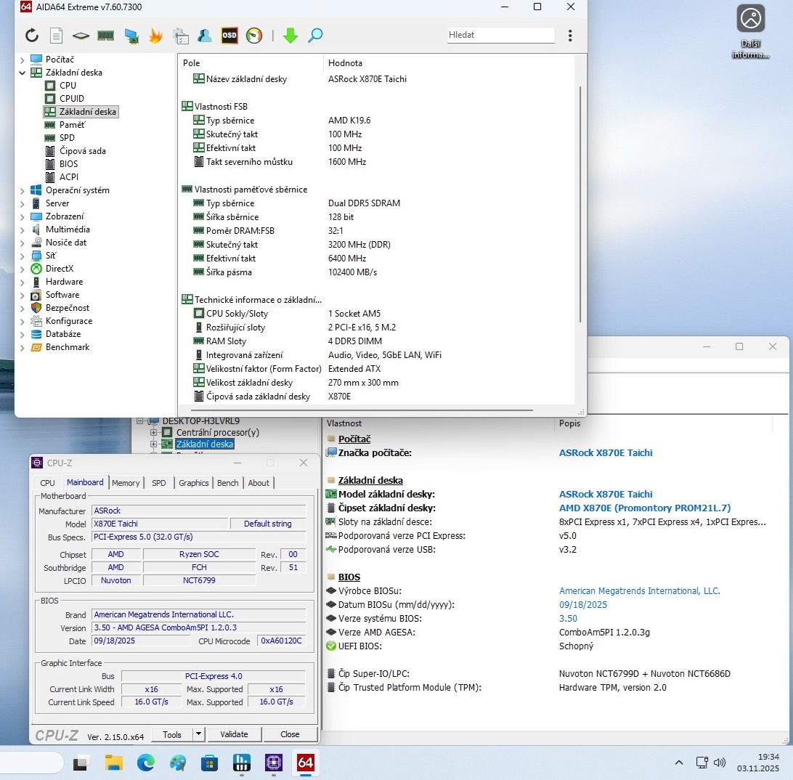Click the magnifier search icon in toolbar

315,36
